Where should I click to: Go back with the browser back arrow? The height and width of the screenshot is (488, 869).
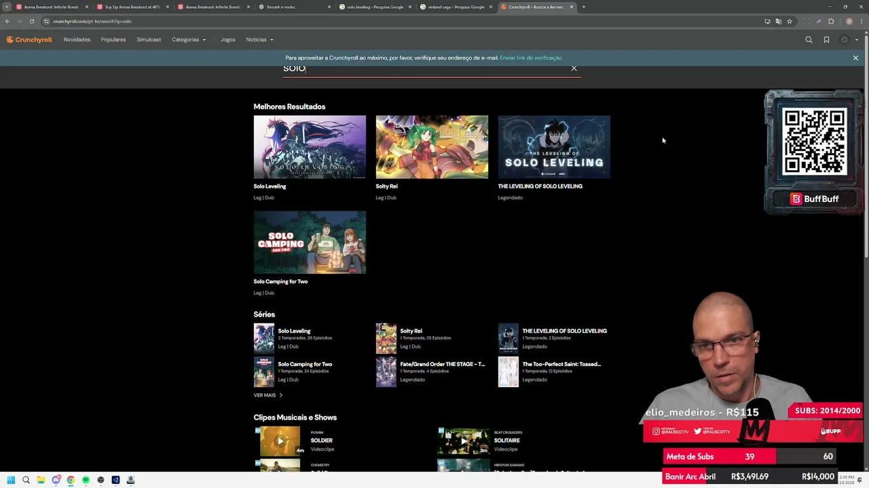point(7,21)
